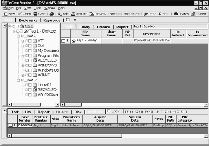Click the Add evidence toolbar icon
This screenshot has height=146, width=209.
[60, 14]
